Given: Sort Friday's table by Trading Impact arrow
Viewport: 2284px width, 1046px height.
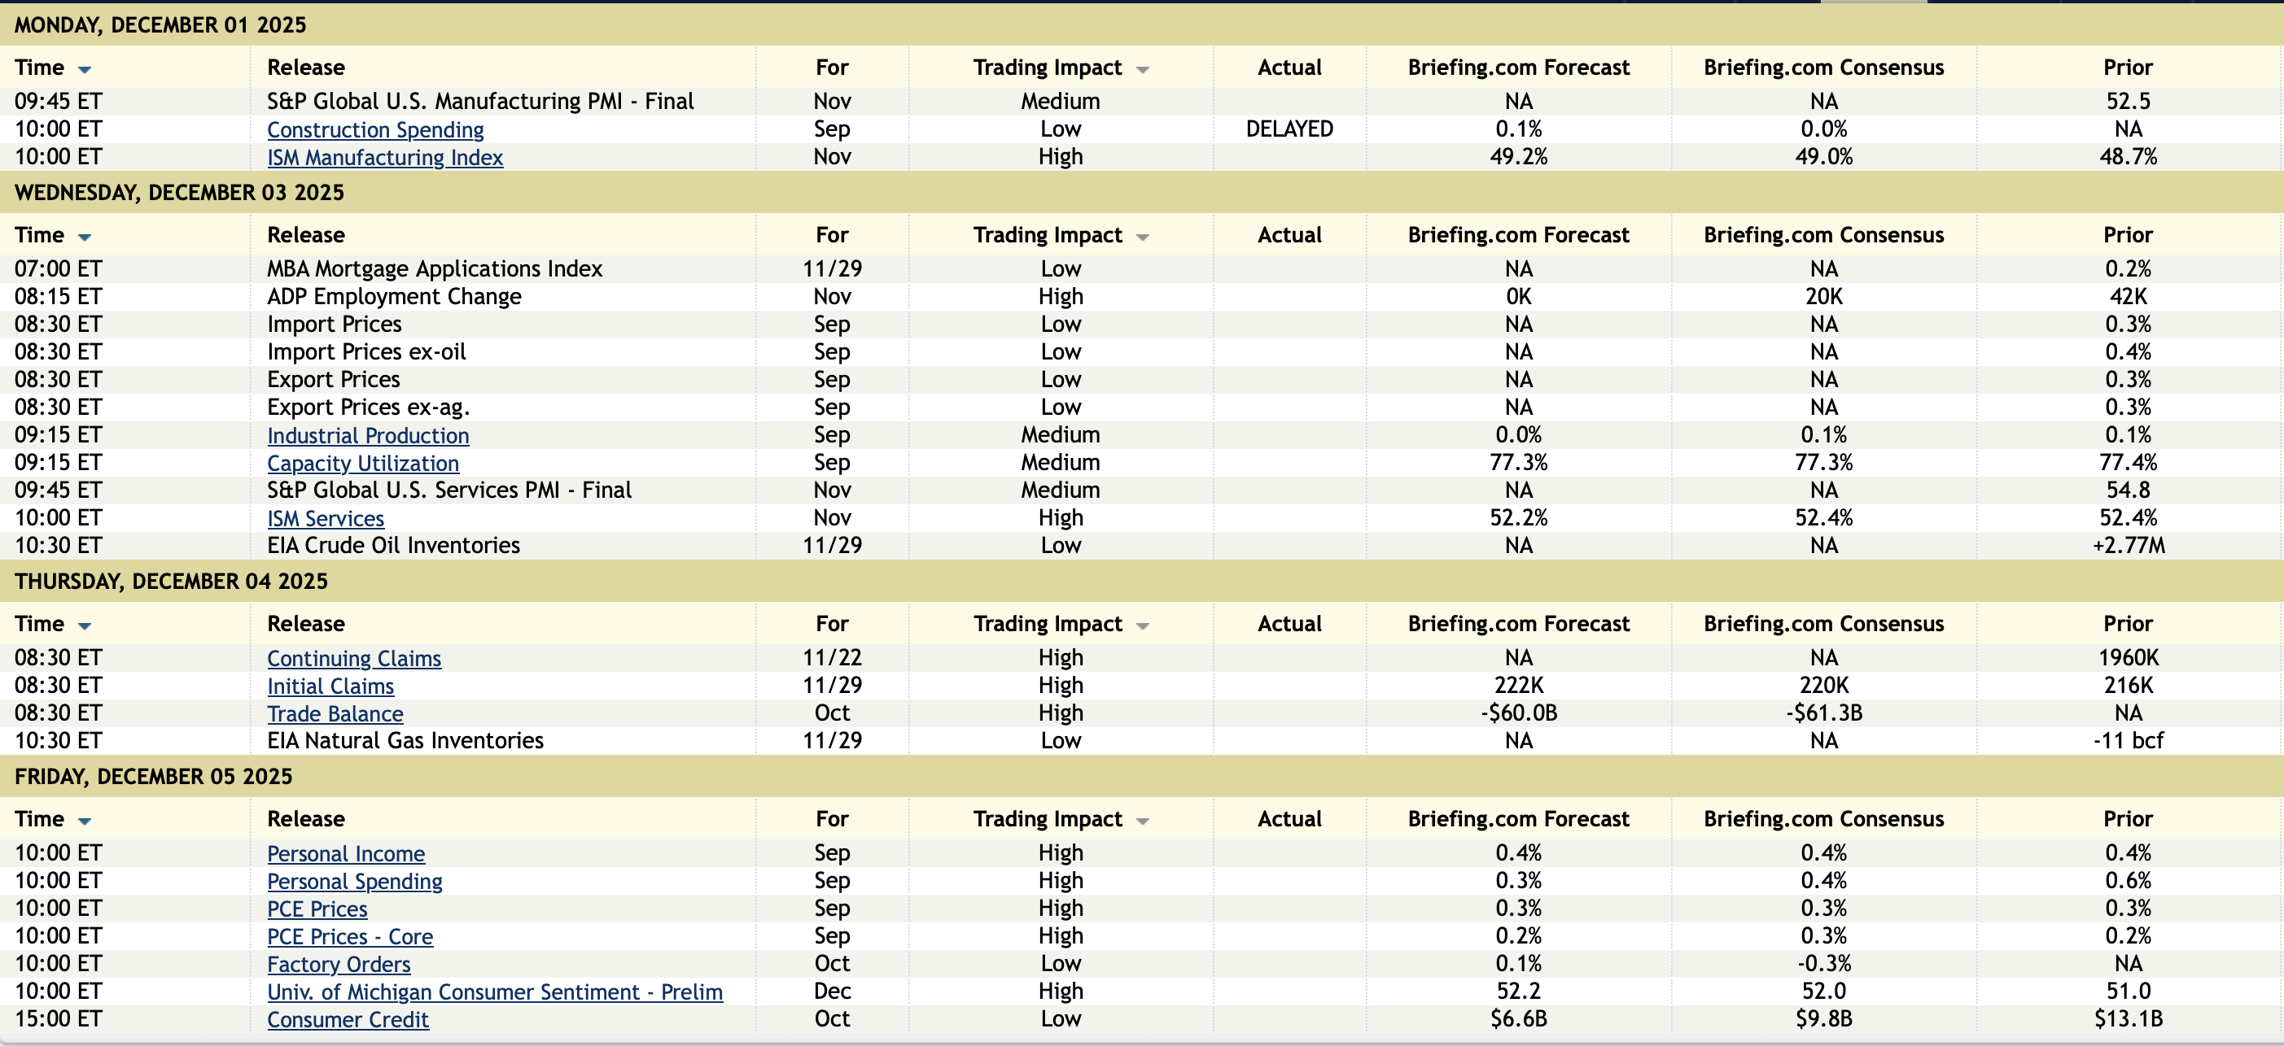Looking at the screenshot, I should coord(1142,820).
